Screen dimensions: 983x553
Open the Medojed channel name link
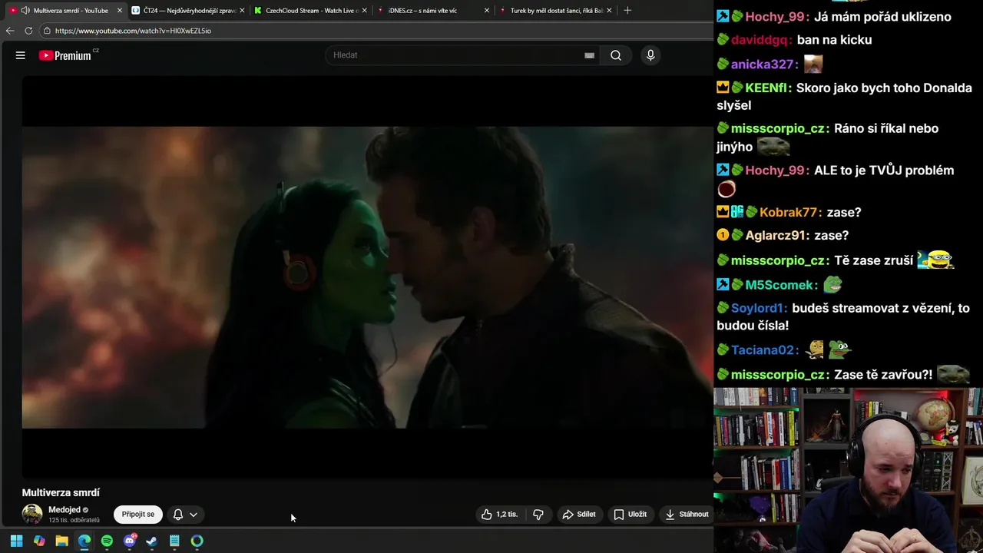tap(65, 510)
